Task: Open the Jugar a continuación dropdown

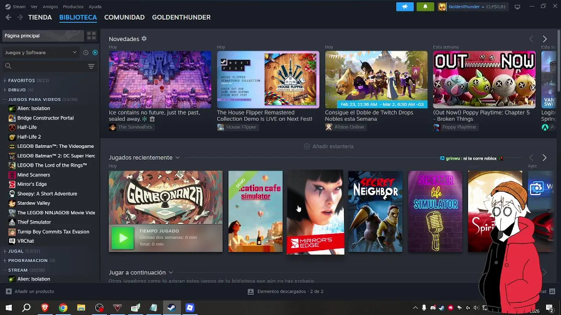Action: 170,273
